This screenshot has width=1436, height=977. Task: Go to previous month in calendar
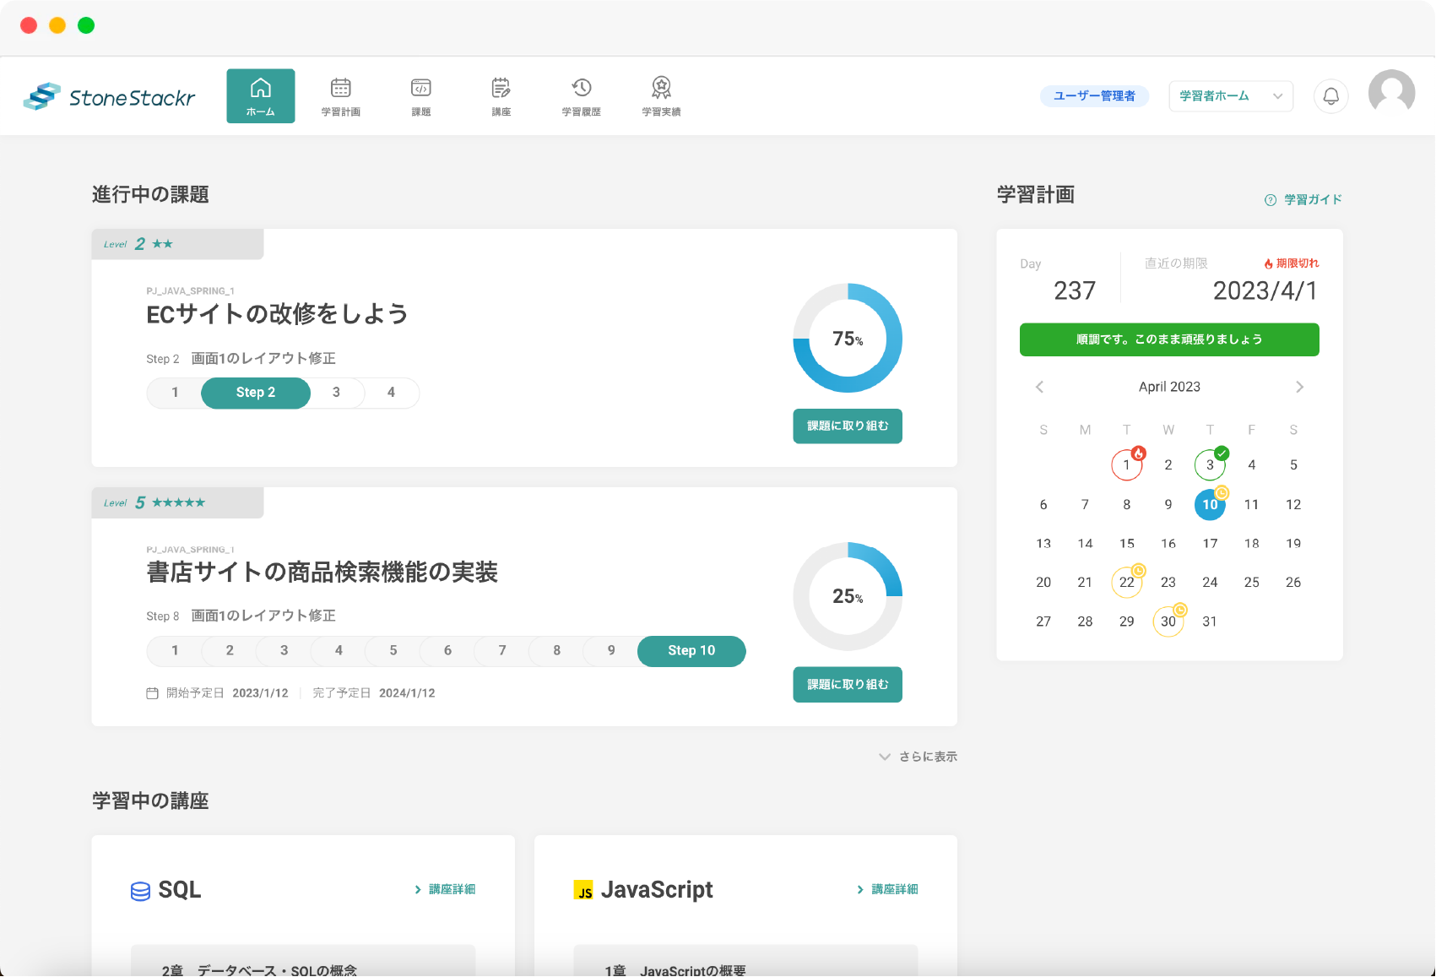point(1039,387)
